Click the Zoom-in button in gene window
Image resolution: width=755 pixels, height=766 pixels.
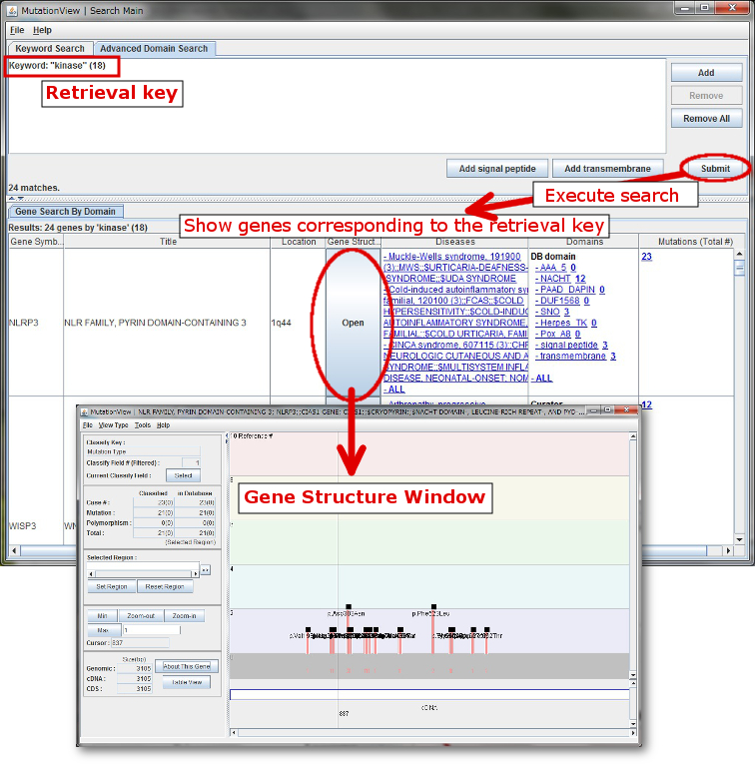click(183, 616)
